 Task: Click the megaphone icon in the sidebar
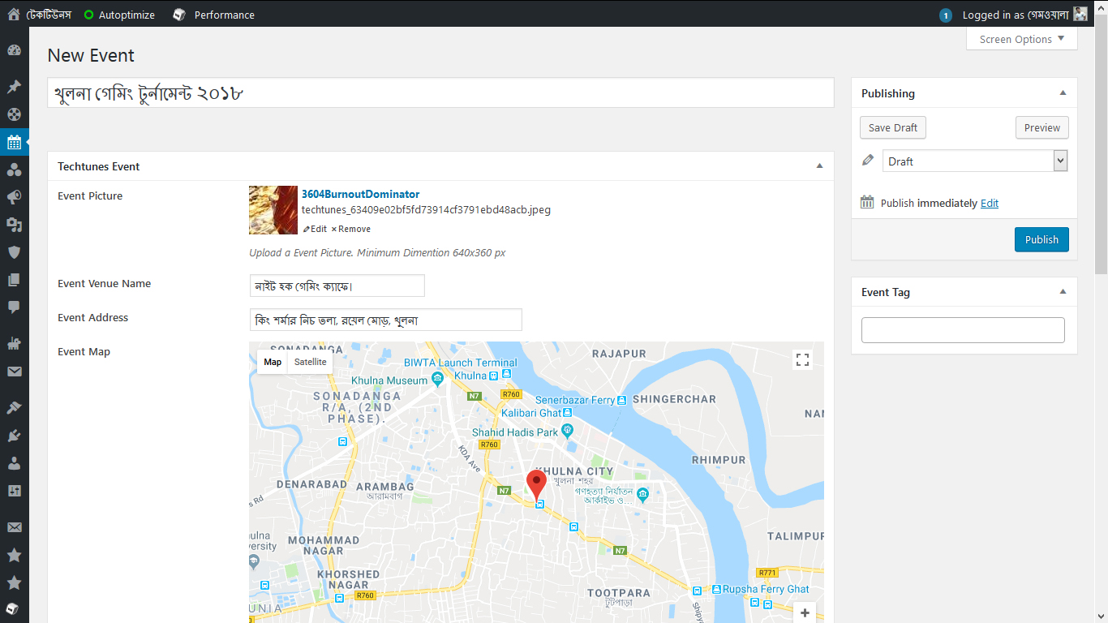tap(14, 197)
